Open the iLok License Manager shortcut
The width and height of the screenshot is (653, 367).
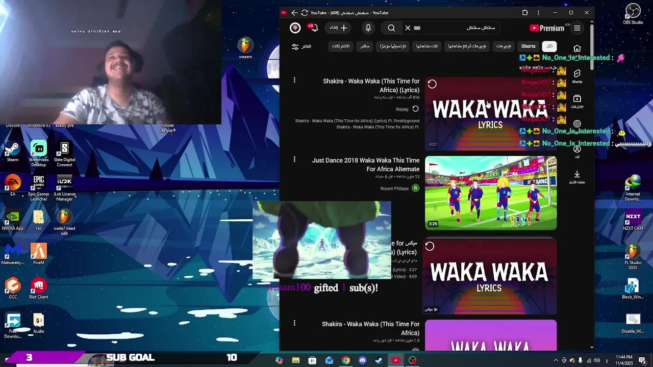64,189
